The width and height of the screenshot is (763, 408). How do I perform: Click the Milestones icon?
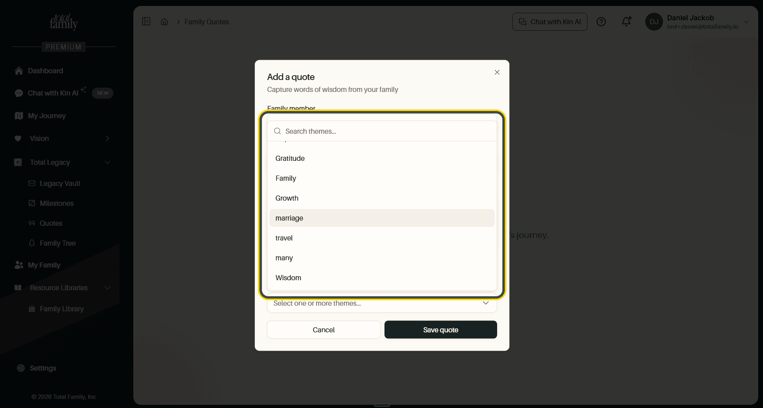click(32, 203)
